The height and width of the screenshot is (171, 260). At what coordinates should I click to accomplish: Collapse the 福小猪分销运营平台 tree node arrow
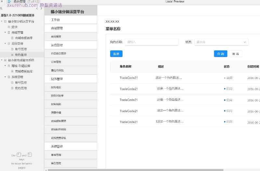coord(2,21)
